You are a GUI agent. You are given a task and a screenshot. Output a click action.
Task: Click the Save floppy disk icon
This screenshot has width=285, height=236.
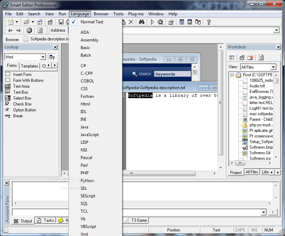pyautogui.click(x=61, y=22)
